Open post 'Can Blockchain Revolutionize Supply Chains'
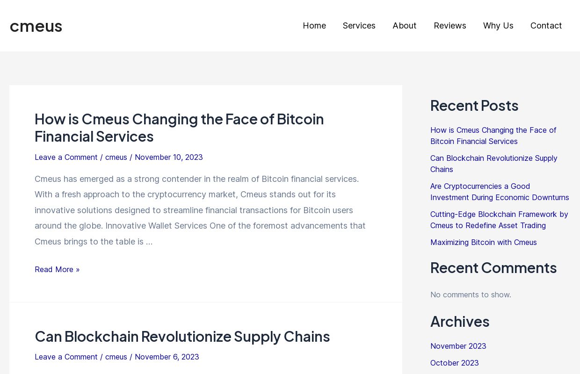The width and height of the screenshot is (580, 374). pos(182,336)
